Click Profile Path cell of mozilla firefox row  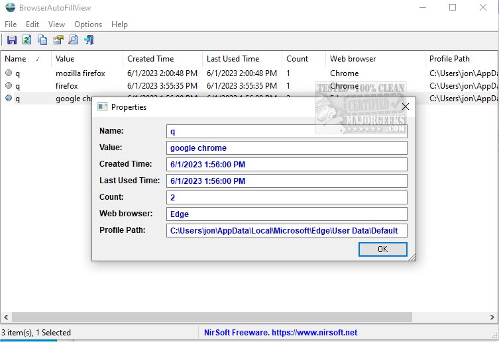coord(463,73)
